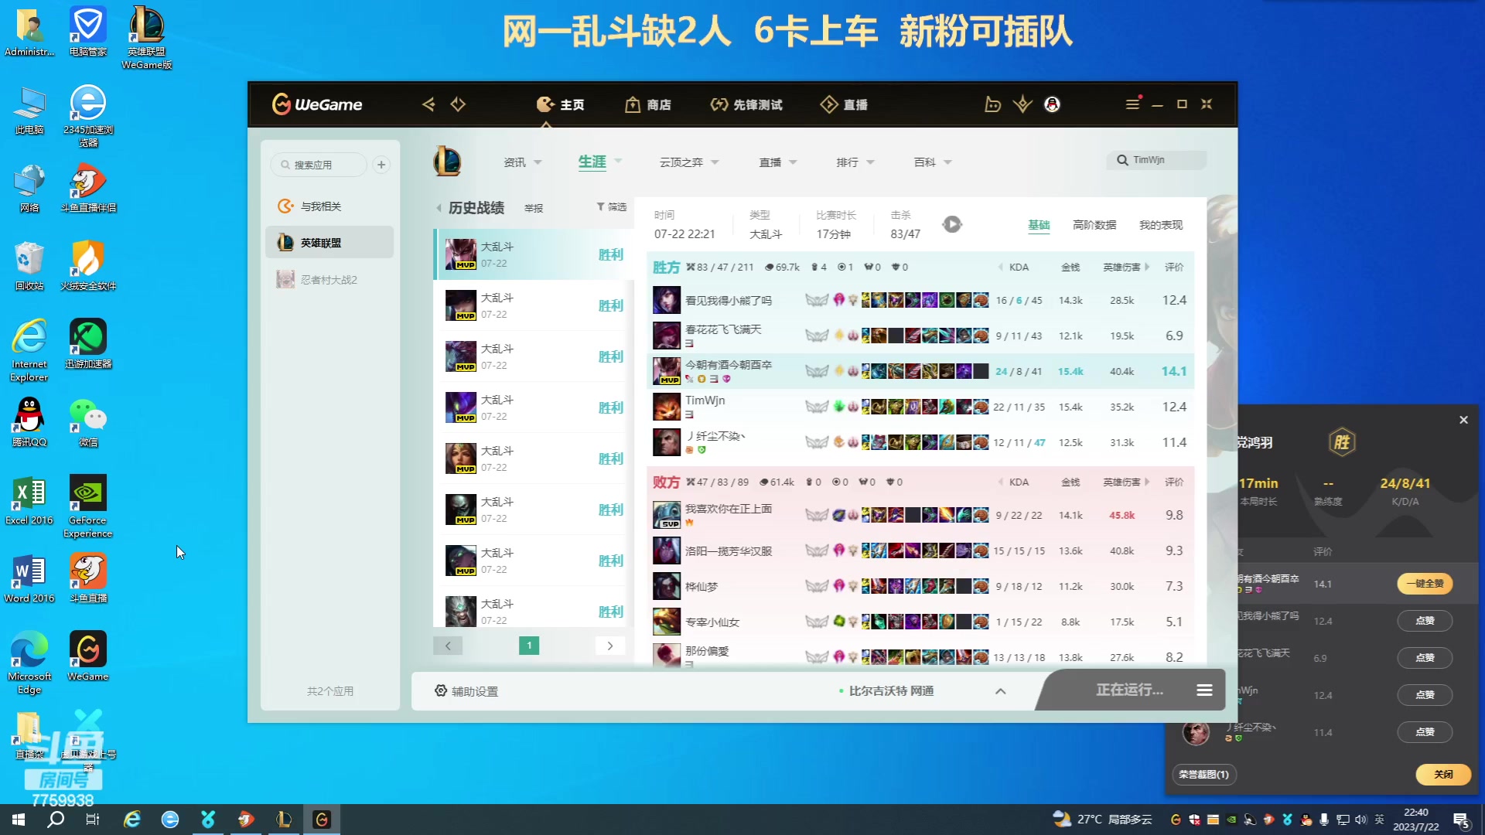Click the WeGame icon in the taskbar

coord(322,820)
